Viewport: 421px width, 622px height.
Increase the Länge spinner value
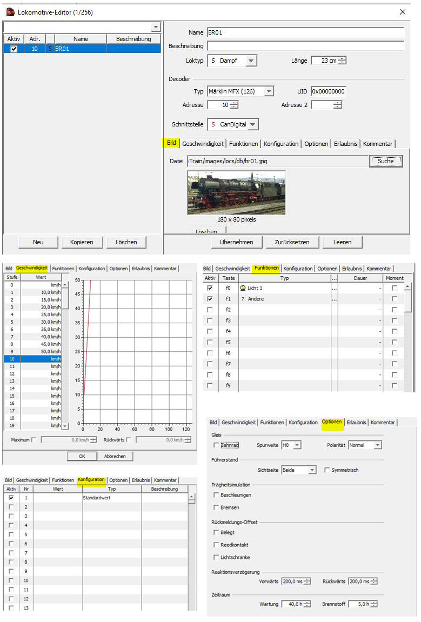[x=342, y=58]
